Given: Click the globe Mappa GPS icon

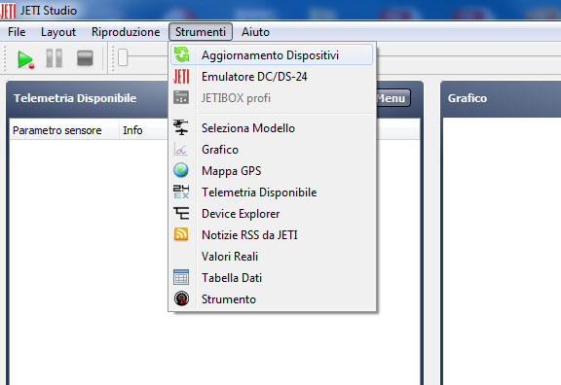Looking at the screenshot, I should [181, 170].
